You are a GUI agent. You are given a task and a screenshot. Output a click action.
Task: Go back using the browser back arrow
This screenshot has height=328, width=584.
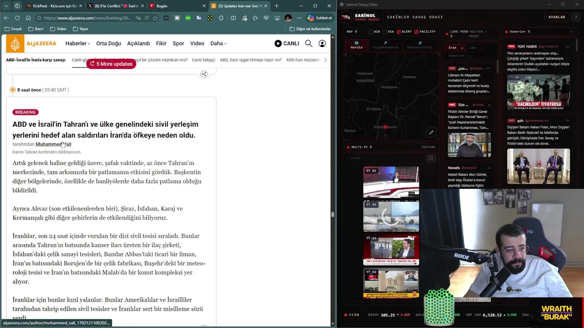pos(6,18)
